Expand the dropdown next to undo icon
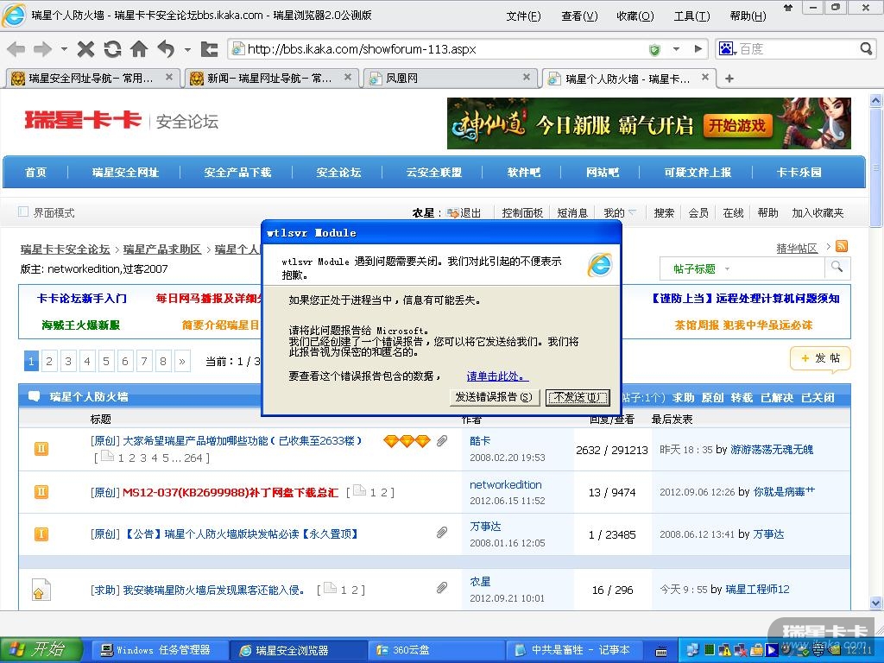884x663 pixels. pyautogui.click(x=187, y=49)
